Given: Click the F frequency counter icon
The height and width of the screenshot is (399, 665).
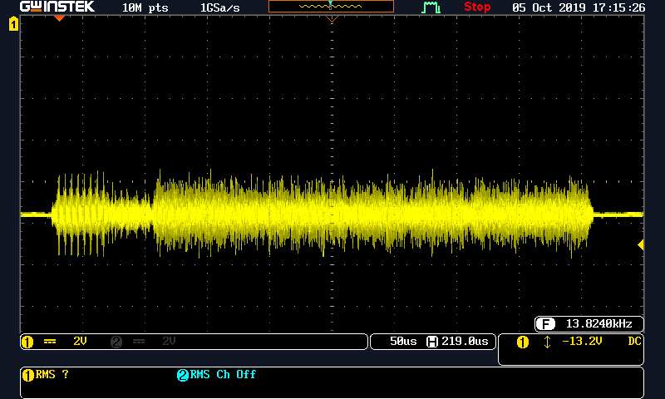Looking at the screenshot, I should [x=546, y=324].
